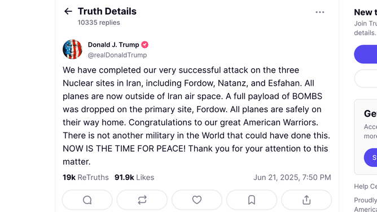
Task: Click the purple button in right sidebar
Action: tap(366, 54)
